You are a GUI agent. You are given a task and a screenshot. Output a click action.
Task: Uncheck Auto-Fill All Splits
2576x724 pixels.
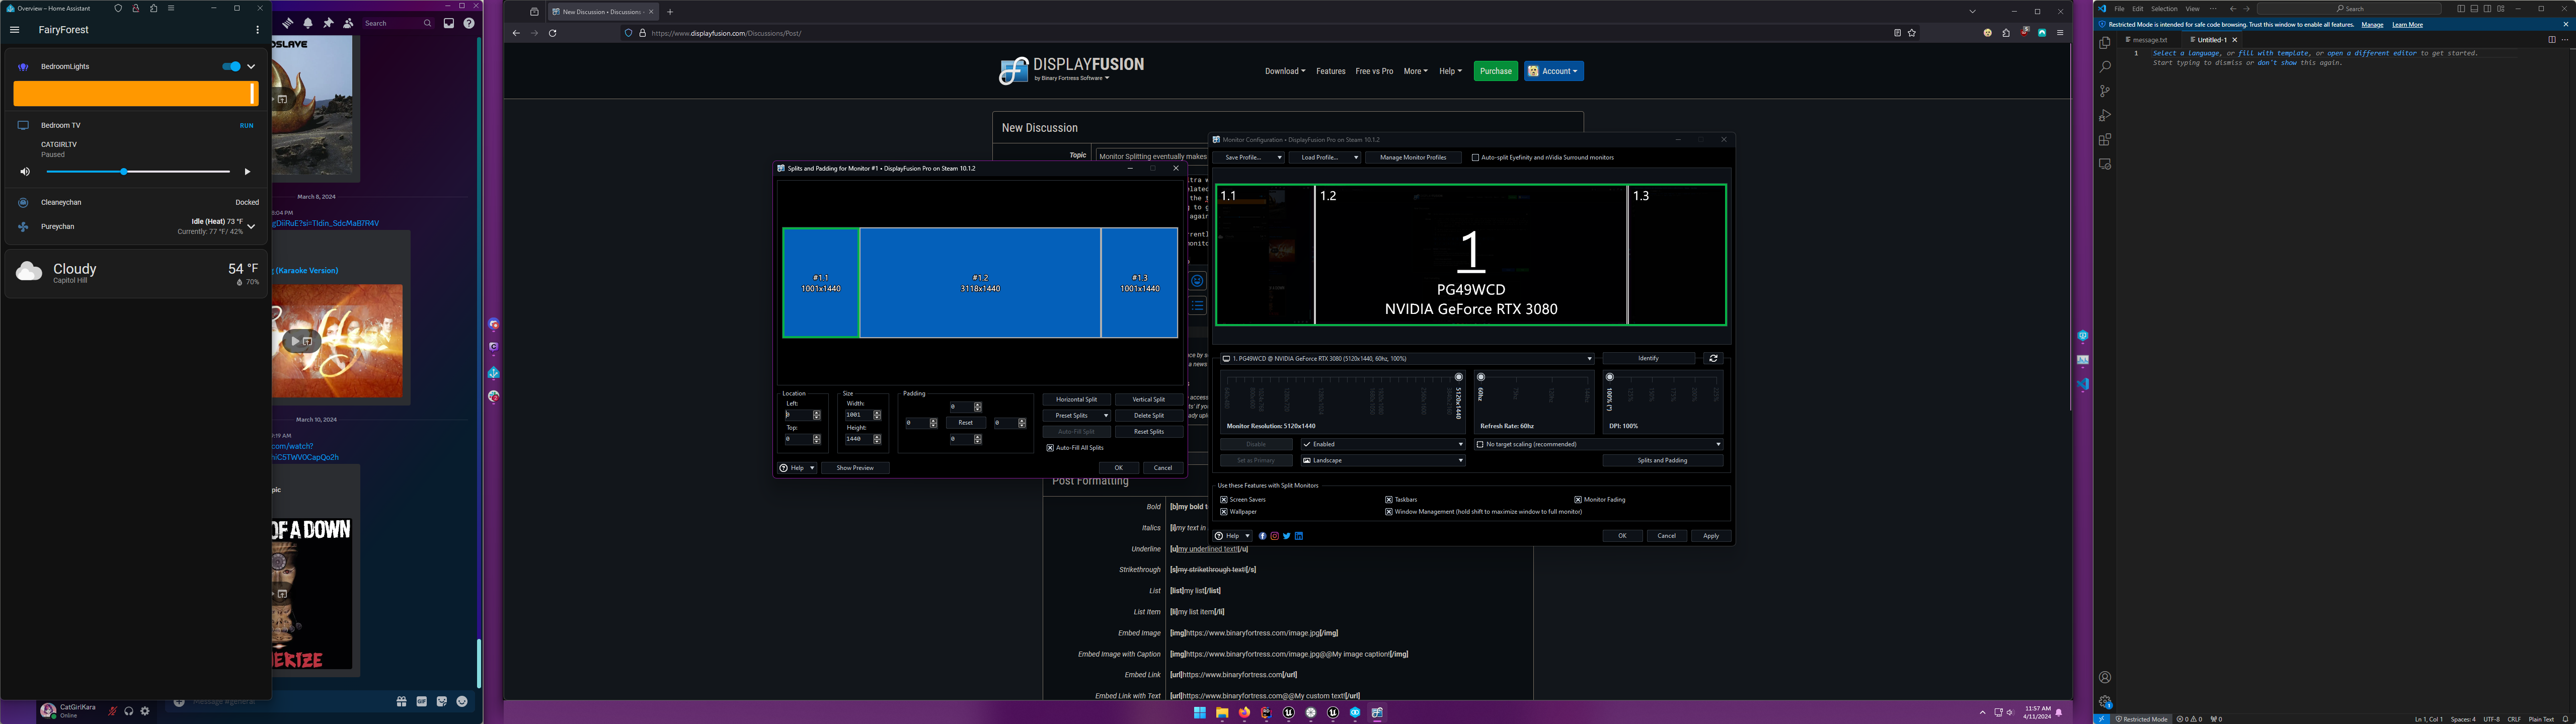[1050, 448]
